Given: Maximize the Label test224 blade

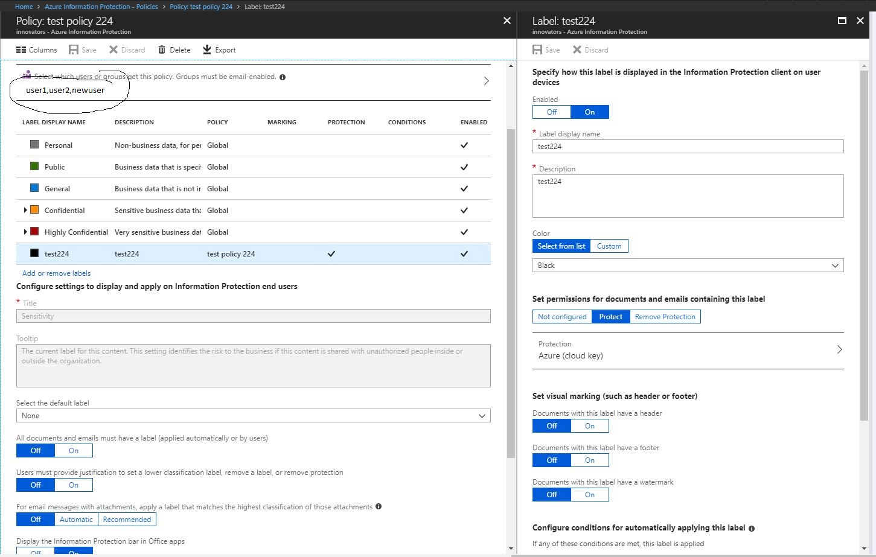Looking at the screenshot, I should tap(842, 21).
